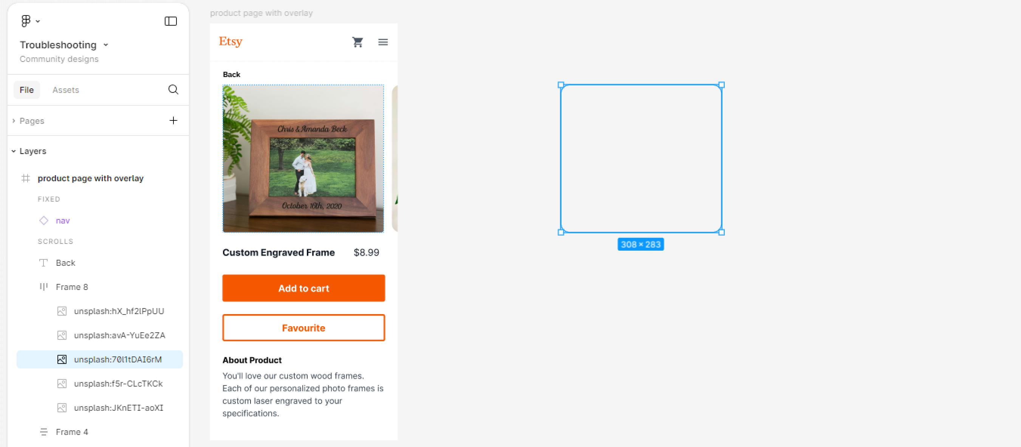Click image icon of unsplash:hX_hf2lPpUU layer
The width and height of the screenshot is (1021, 447).
coord(62,311)
